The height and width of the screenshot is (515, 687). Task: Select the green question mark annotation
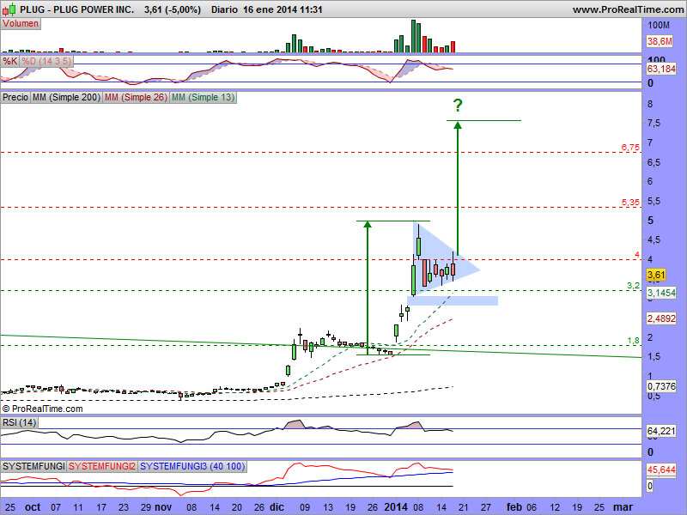tap(458, 105)
